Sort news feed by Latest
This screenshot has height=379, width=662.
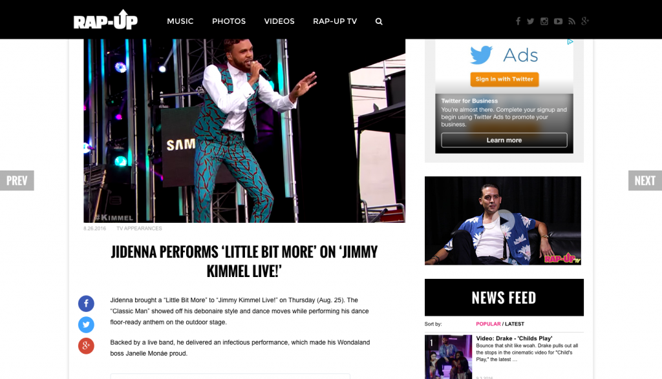click(515, 324)
